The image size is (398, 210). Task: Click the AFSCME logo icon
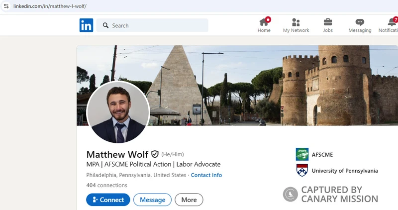point(302,154)
